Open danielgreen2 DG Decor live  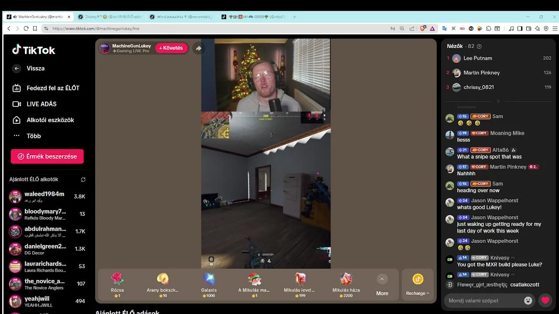coord(47,249)
